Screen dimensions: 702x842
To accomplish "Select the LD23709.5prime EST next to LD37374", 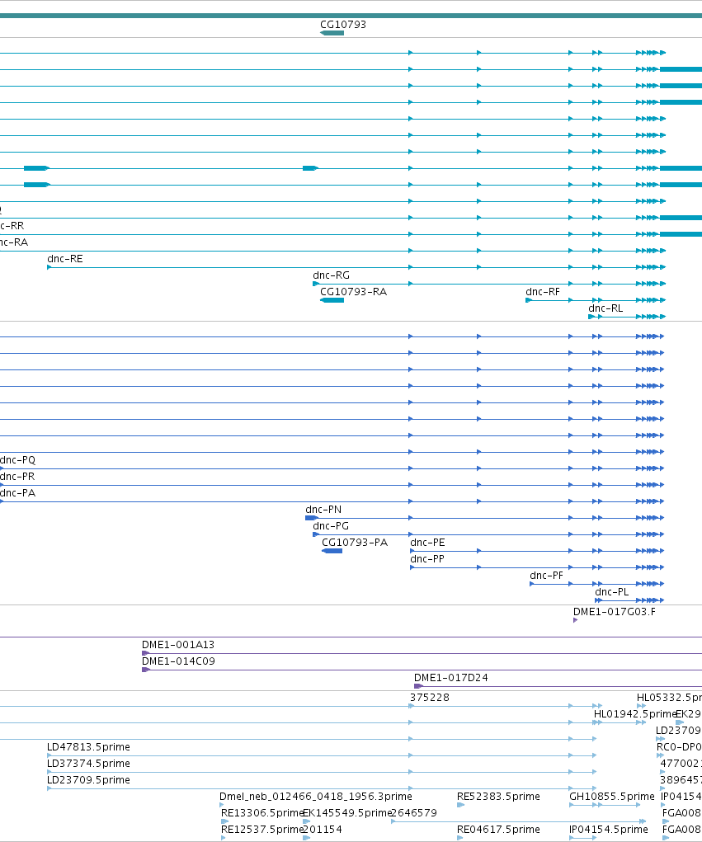I will click(88, 780).
